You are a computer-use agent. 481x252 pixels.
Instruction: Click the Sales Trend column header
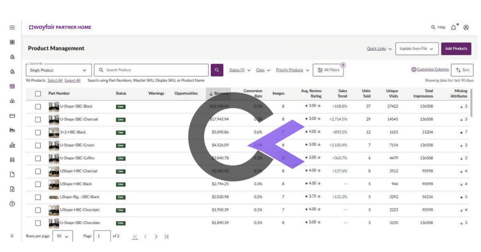pos(342,94)
